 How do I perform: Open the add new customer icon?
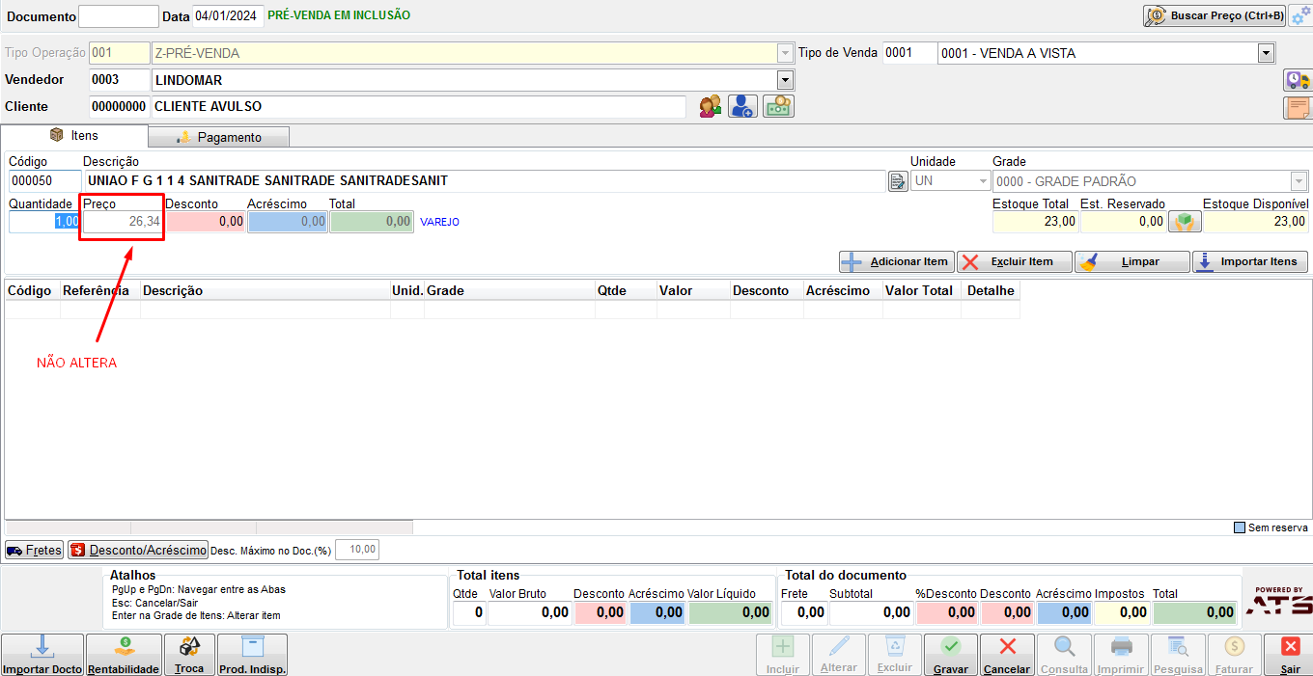(742, 106)
